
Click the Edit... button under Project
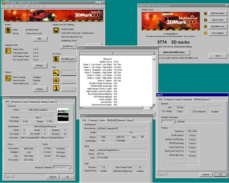pos(40,39)
